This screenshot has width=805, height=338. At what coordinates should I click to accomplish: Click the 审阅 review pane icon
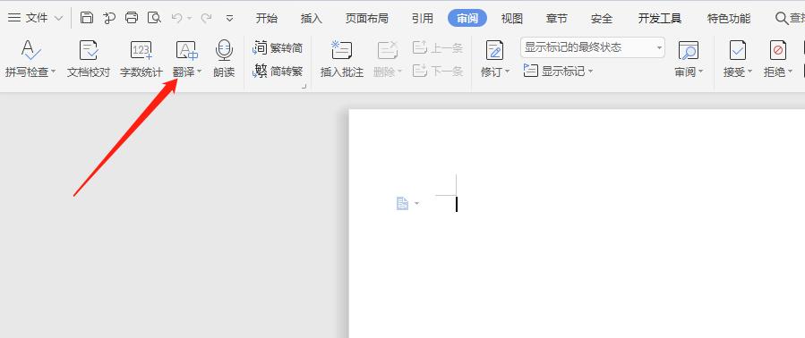point(688,51)
